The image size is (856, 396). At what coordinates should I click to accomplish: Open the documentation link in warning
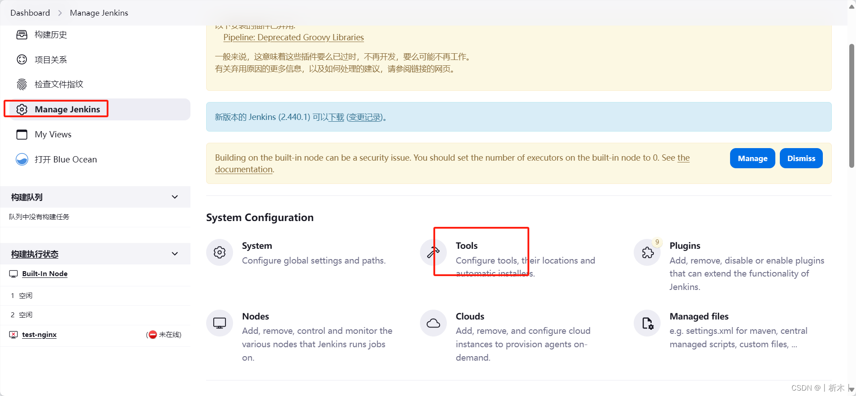point(244,170)
